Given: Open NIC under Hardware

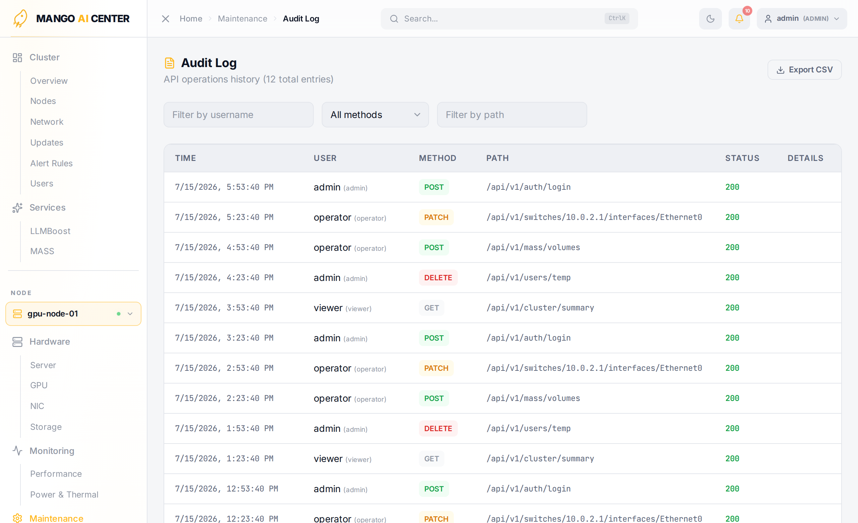Looking at the screenshot, I should [x=37, y=406].
